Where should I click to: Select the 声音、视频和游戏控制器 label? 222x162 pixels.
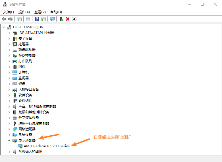coord(37,106)
